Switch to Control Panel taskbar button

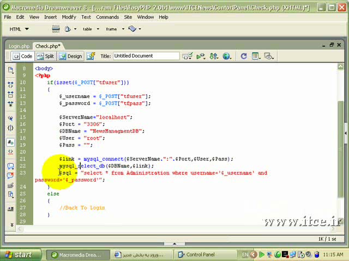point(205,255)
